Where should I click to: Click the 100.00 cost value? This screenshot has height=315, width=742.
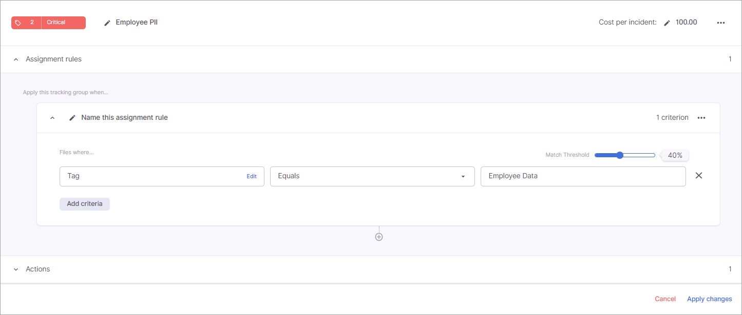(x=686, y=23)
